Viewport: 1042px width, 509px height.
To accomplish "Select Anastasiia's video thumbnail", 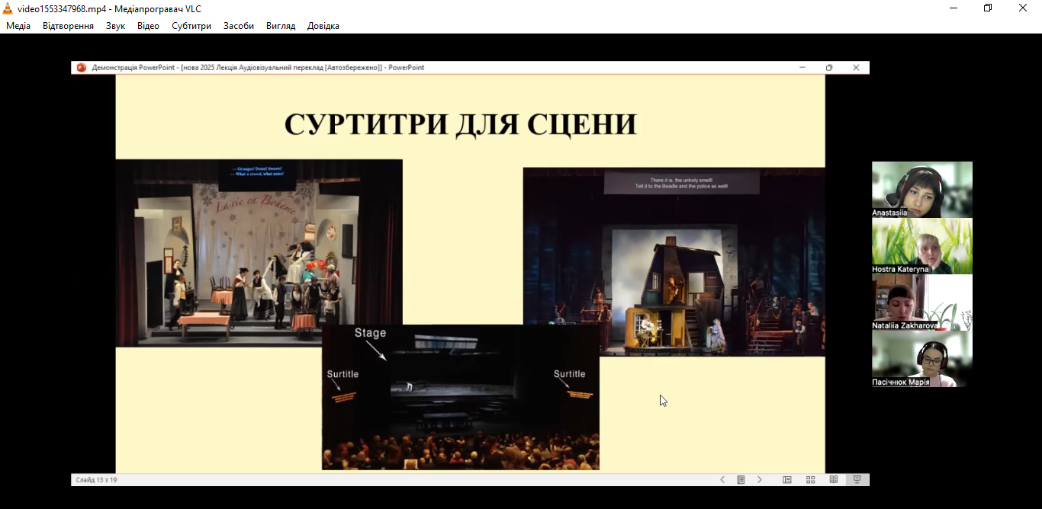I will [x=921, y=189].
